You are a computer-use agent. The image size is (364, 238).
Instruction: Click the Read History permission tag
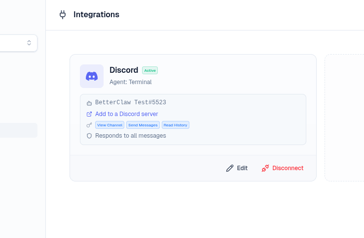[x=176, y=125]
